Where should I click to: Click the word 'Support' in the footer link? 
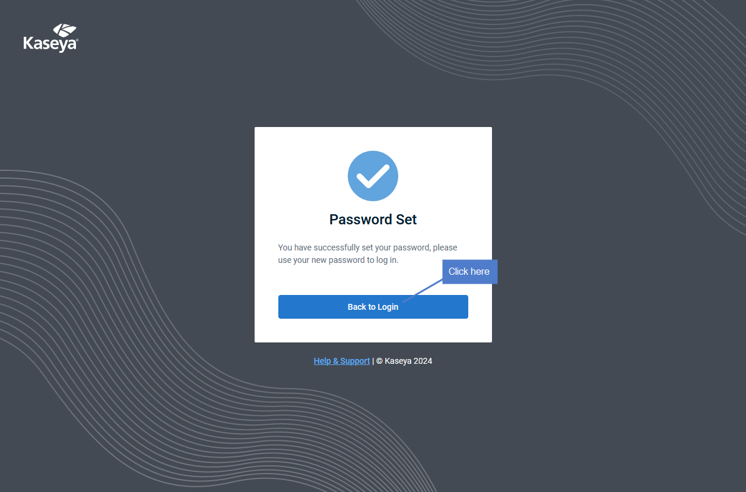(x=355, y=361)
